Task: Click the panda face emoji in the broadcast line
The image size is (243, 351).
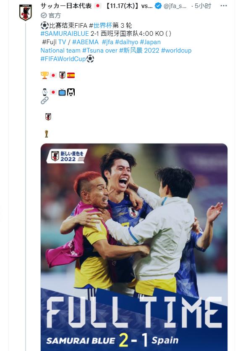Action: coord(70,91)
